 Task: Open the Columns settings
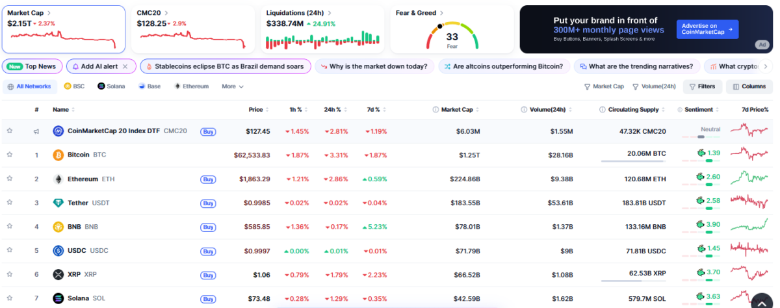click(749, 86)
